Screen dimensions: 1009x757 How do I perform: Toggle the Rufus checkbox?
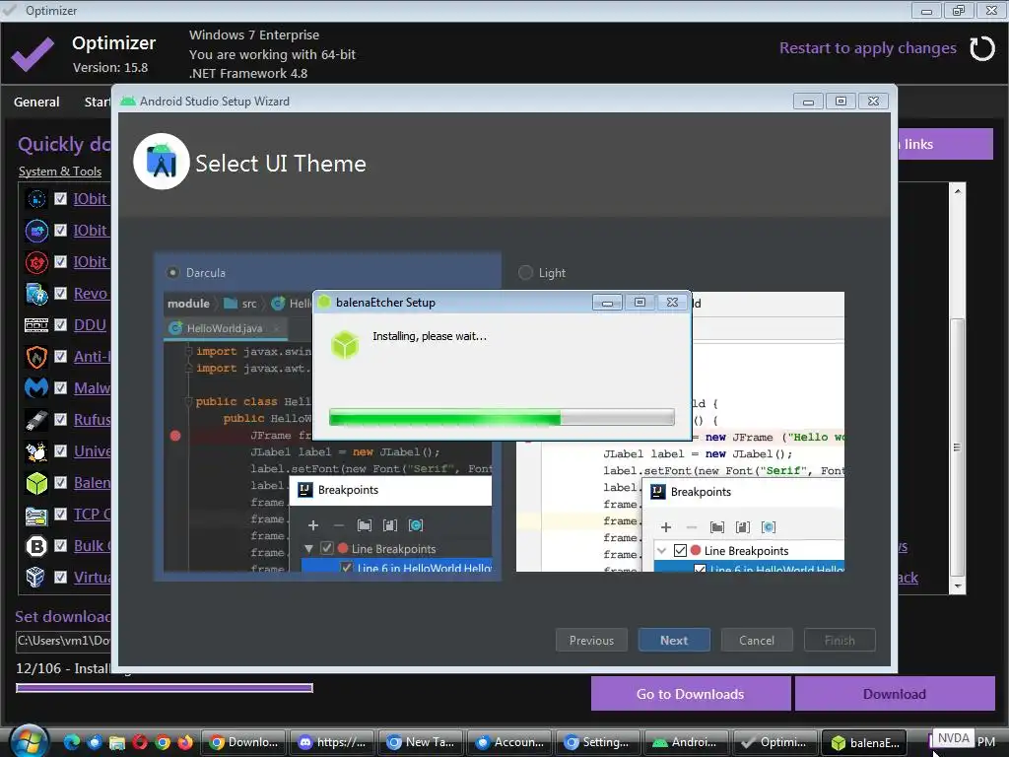tap(60, 419)
